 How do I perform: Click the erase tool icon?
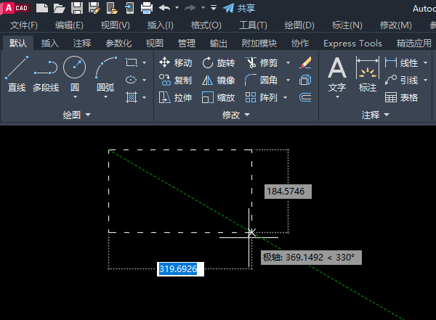305,63
